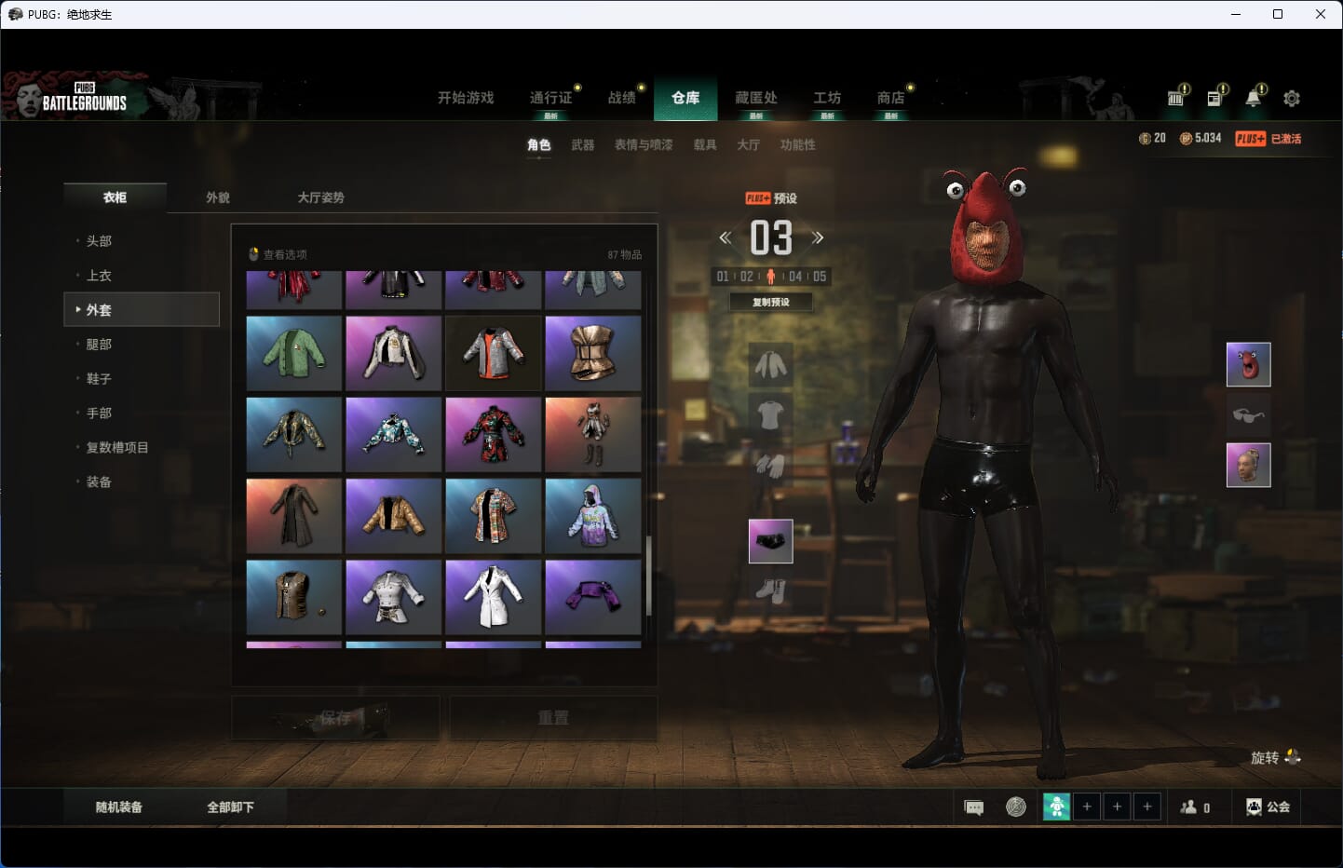Click the 复制预设 copy preset button
This screenshot has height=868, width=1343.
pos(771,302)
